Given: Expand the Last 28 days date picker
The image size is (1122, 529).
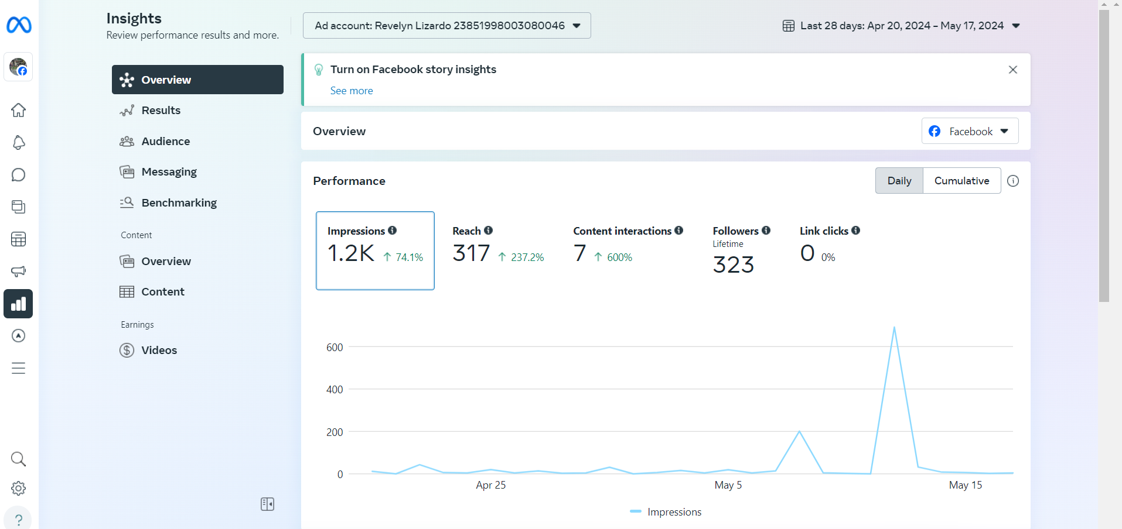Looking at the screenshot, I should pos(902,26).
